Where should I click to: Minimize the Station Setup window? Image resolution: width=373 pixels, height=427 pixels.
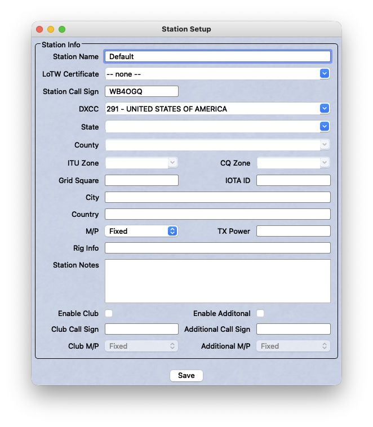click(51, 29)
